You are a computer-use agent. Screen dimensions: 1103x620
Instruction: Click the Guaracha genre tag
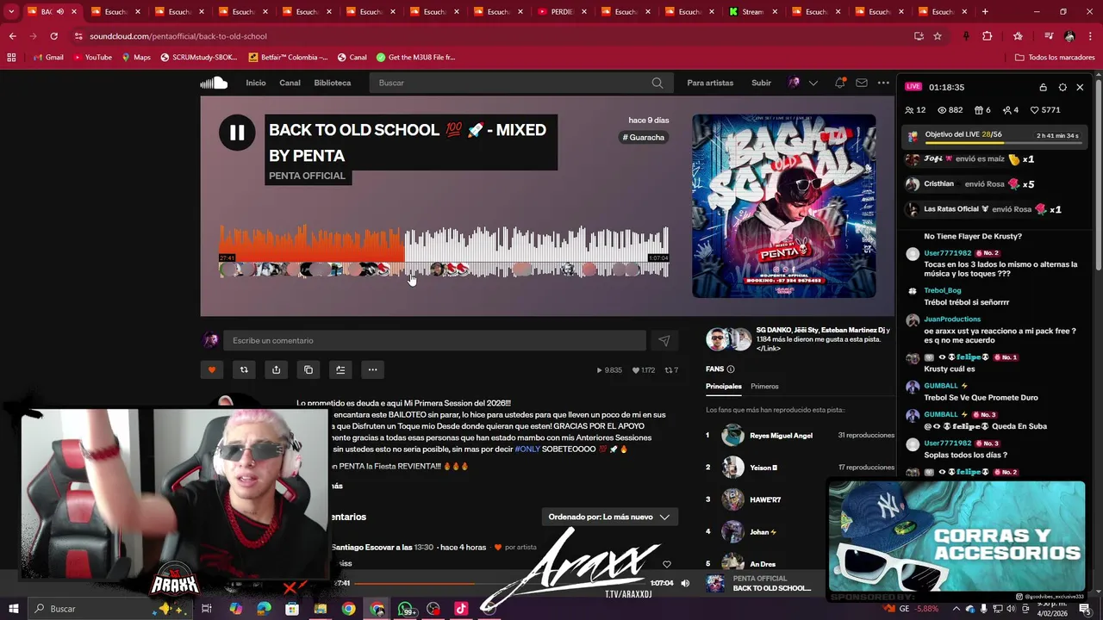[644, 137]
